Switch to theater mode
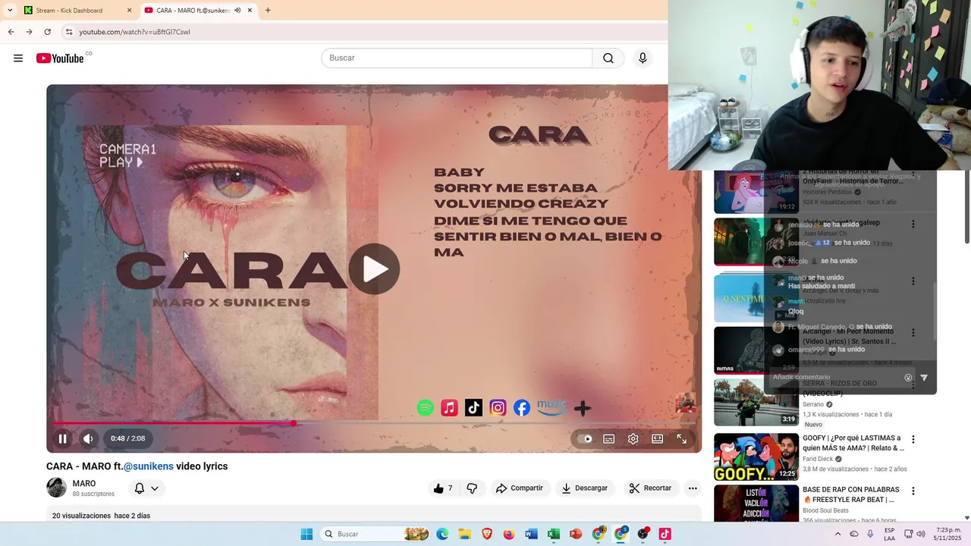 [658, 438]
